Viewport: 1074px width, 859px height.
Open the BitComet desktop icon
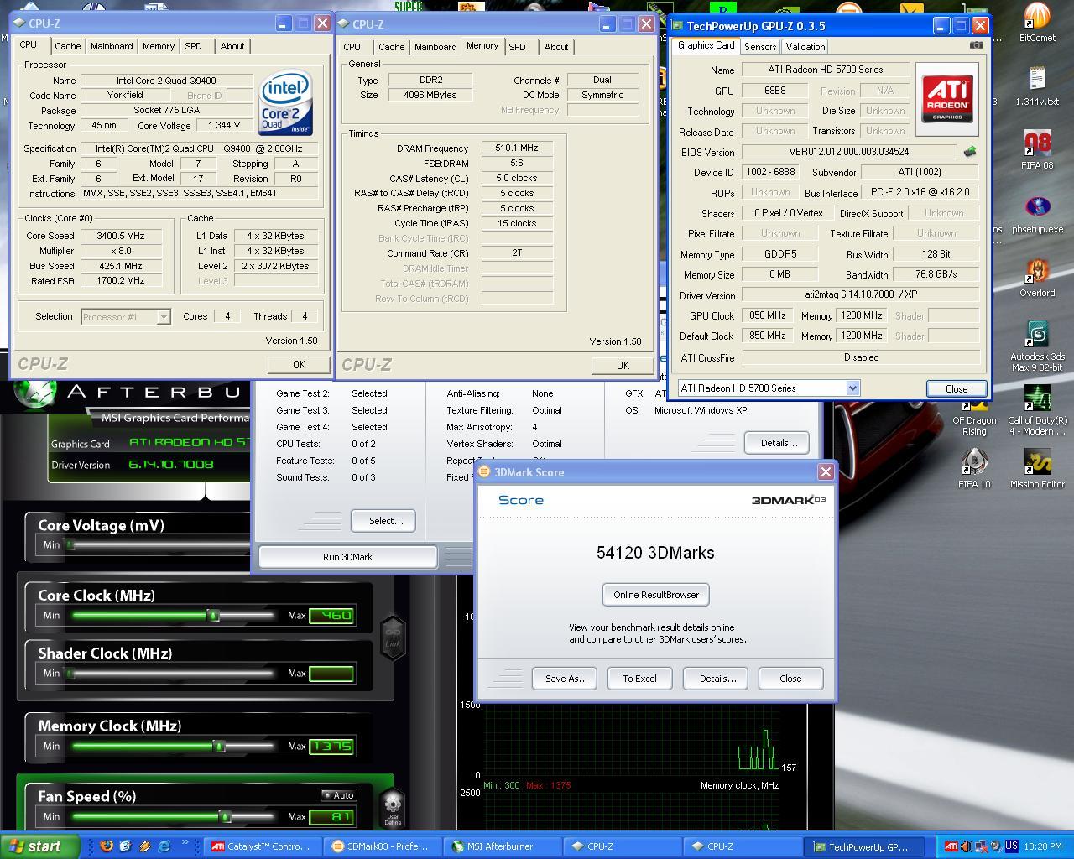1037,23
